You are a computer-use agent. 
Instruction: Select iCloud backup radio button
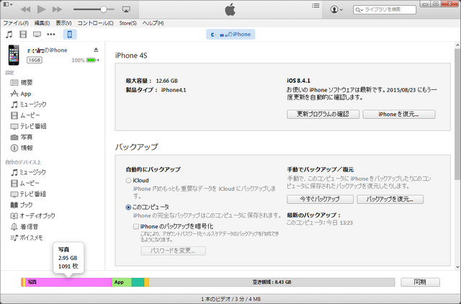(128, 181)
